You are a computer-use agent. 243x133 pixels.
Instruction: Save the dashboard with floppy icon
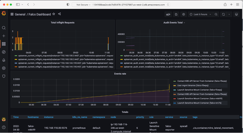pyautogui.click(x=176, y=14)
